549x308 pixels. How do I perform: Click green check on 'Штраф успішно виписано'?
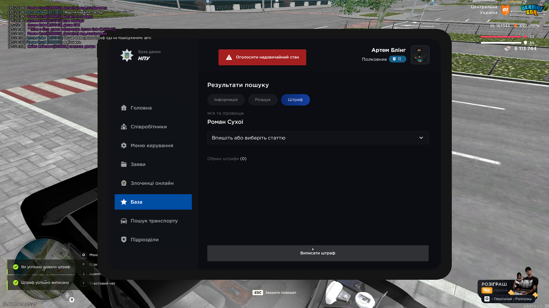16,282
